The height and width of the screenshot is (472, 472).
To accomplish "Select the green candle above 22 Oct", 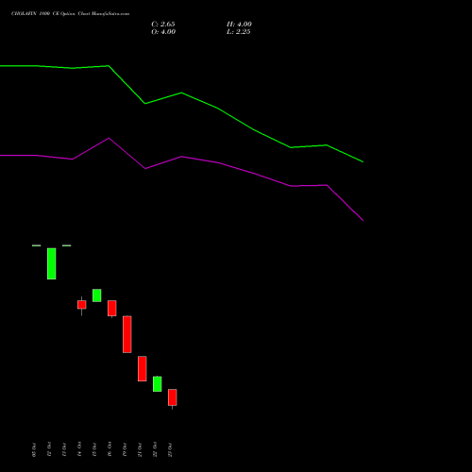I will pyautogui.click(x=158, y=384).
